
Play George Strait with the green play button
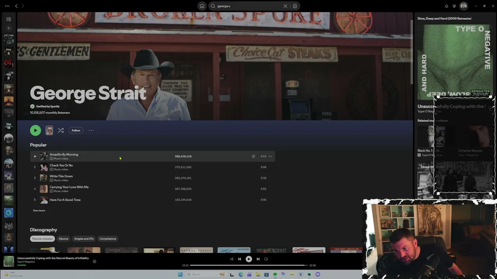35,131
